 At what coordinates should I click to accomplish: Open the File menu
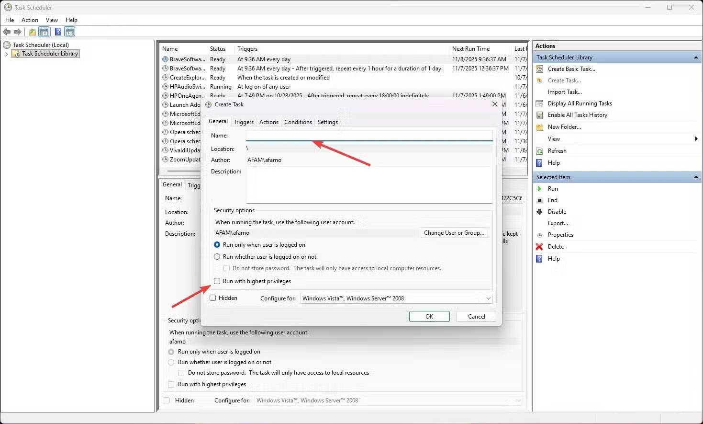10,20
